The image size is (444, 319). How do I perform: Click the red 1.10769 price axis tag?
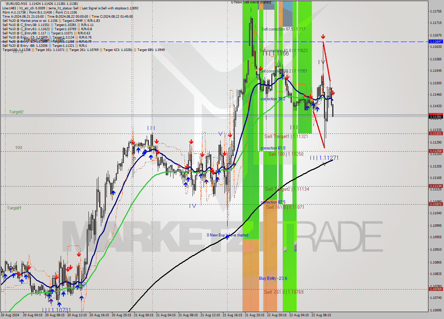pyautogui.click(x=436, y=289)
